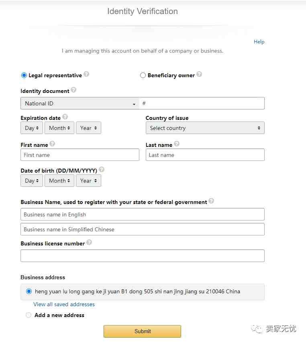
Task: Choose Add a new address radio option
Action: tap(29, 315)
